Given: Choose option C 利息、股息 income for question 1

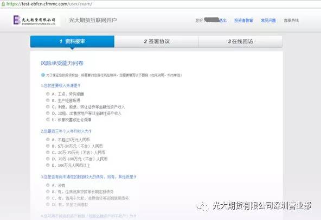Looking at the screenshot, I should (x=48, y=106).
